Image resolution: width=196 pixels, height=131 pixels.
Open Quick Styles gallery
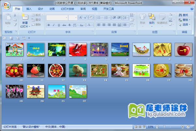(162, 20)
